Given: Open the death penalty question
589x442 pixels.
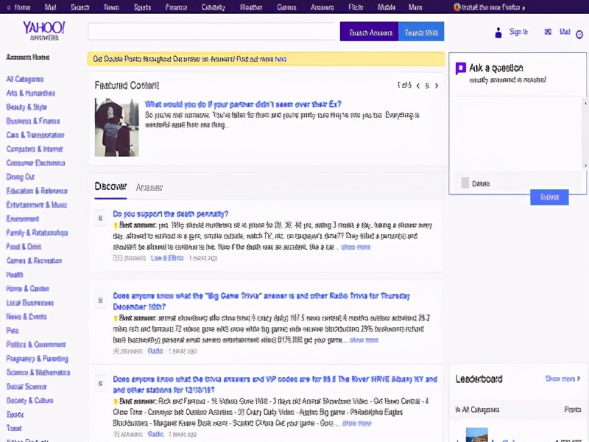Looking at the screenshot, I should [171, 214].
